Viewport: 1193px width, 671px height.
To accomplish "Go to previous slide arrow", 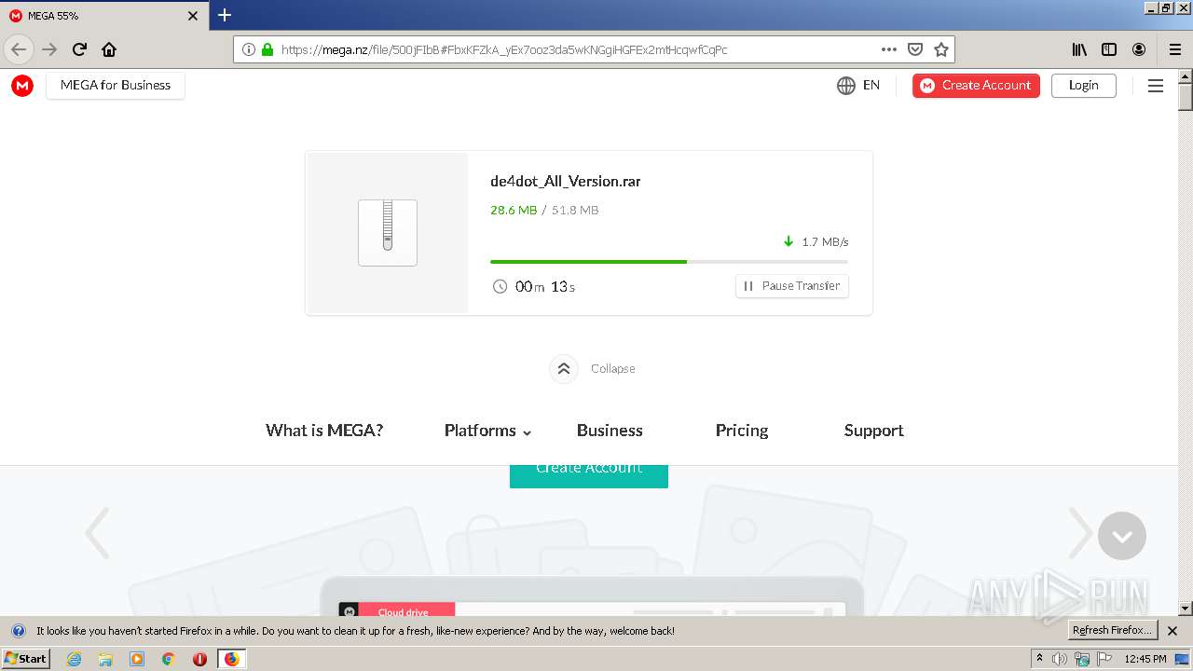I will [97, 533].
